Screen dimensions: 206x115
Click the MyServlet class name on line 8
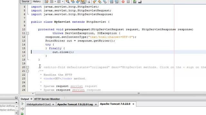[x=62, y=22]
